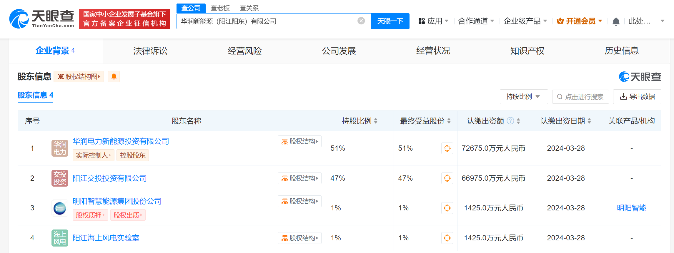The height and width of the screenshot is (253, 674).
Task: Clear the search box with the X icon
Action: tap(361, 21)
